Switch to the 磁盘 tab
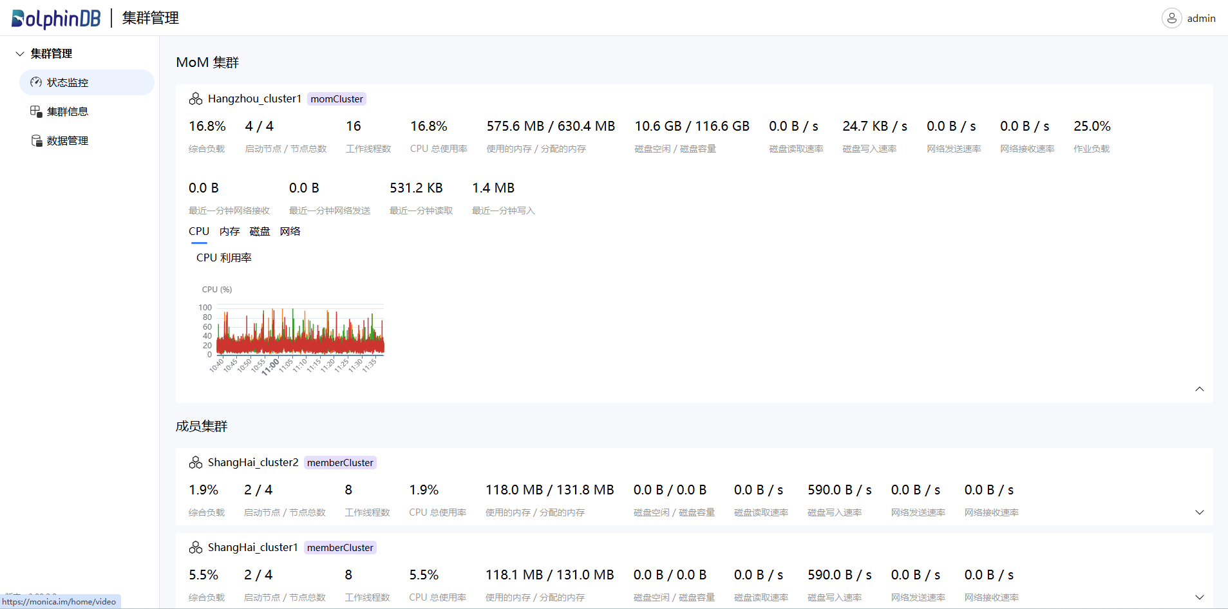The width and height of the screenshot is (1228, 609). coord(260,231)
